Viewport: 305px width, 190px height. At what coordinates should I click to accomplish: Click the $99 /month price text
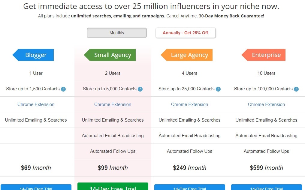point(113,167)
